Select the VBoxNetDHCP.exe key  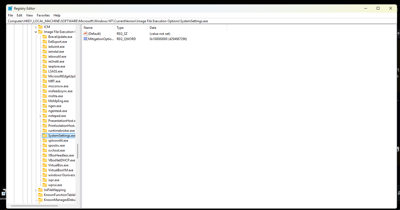click(61, 160)
